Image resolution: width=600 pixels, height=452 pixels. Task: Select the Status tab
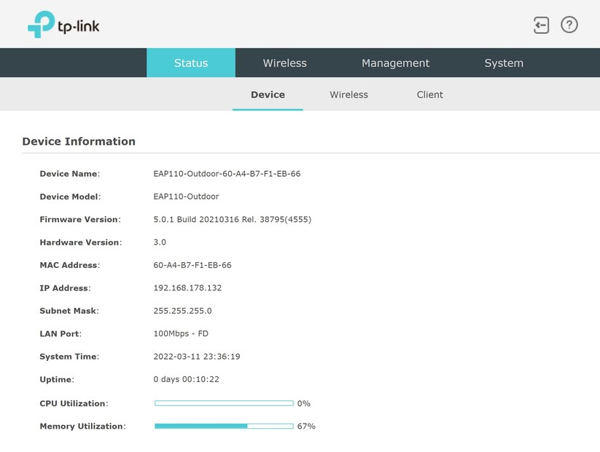coord(191,63)
